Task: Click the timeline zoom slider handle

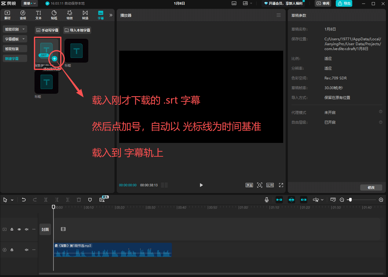Action: (x=350, y=200)
